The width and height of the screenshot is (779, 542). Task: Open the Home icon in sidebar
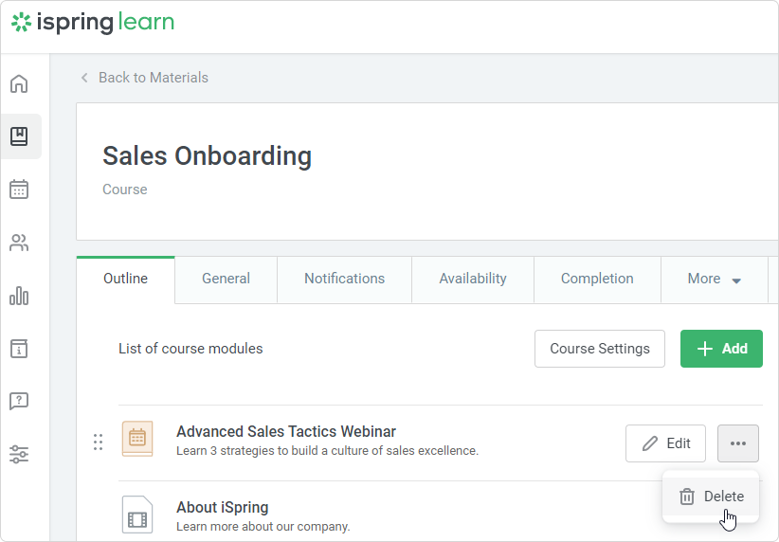[19, 83]
